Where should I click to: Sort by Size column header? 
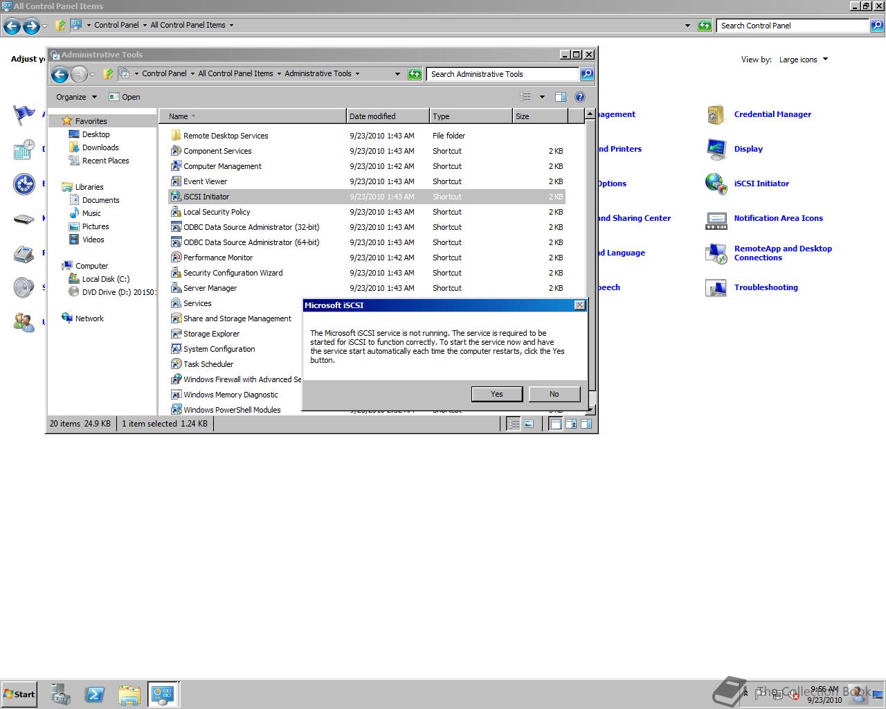tap(540, 116)
